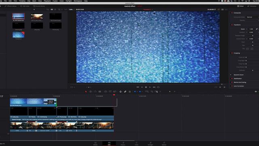Switch to the Fairlight page tab
259x146 pixels.
(x=150, y=144)
